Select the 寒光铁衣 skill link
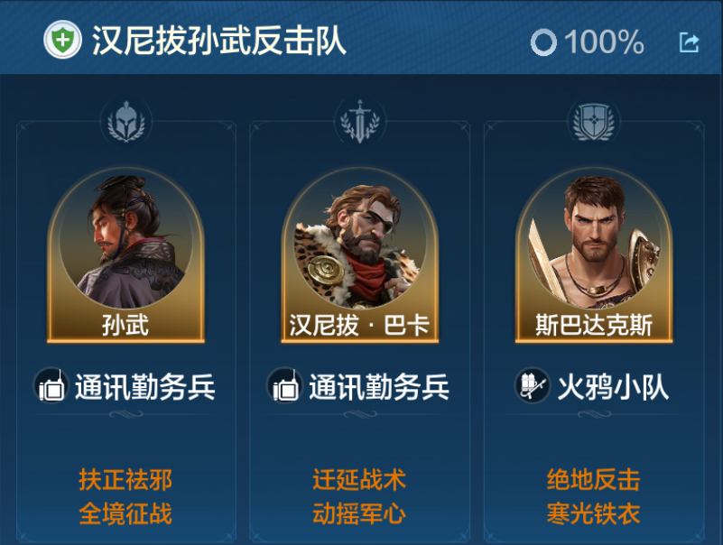 click(x=593, y=513)
